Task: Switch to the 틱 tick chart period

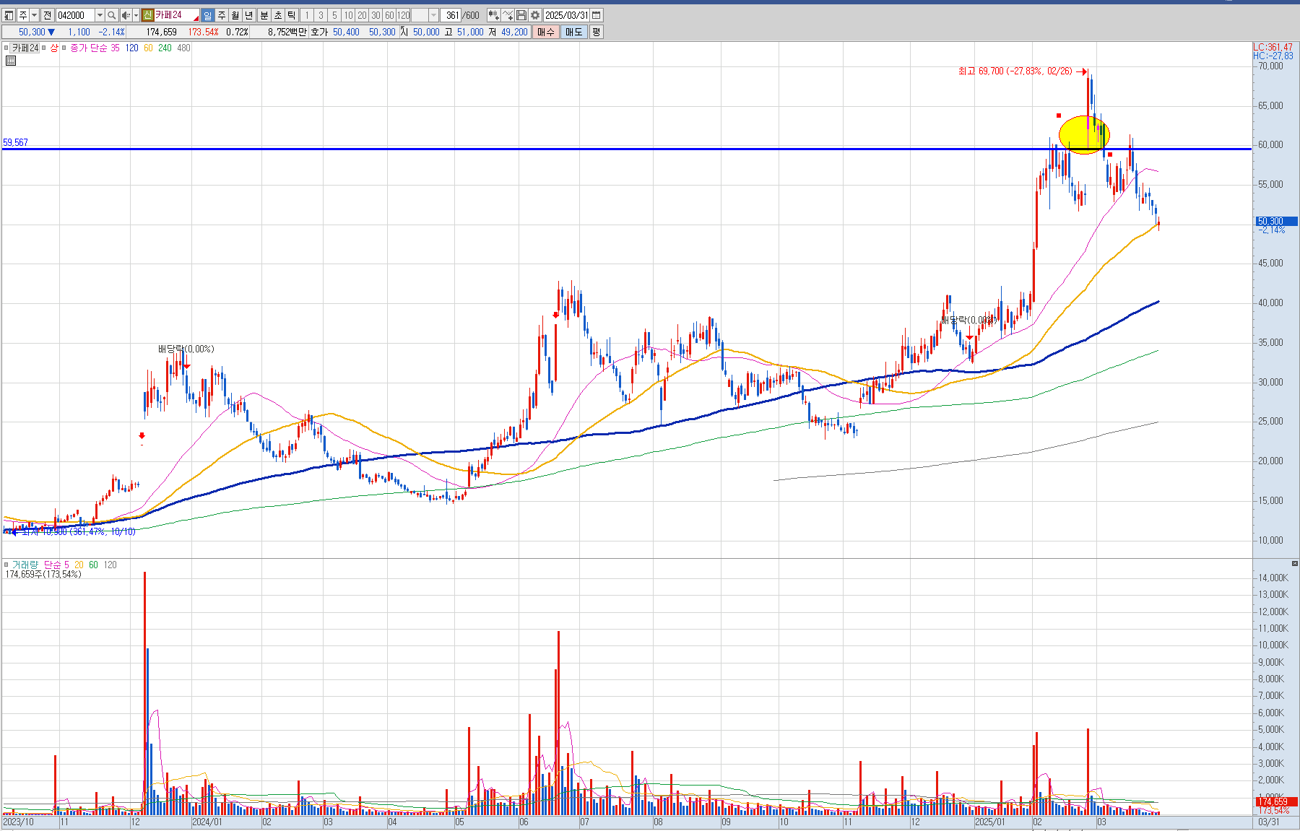Action: [291, 15]
